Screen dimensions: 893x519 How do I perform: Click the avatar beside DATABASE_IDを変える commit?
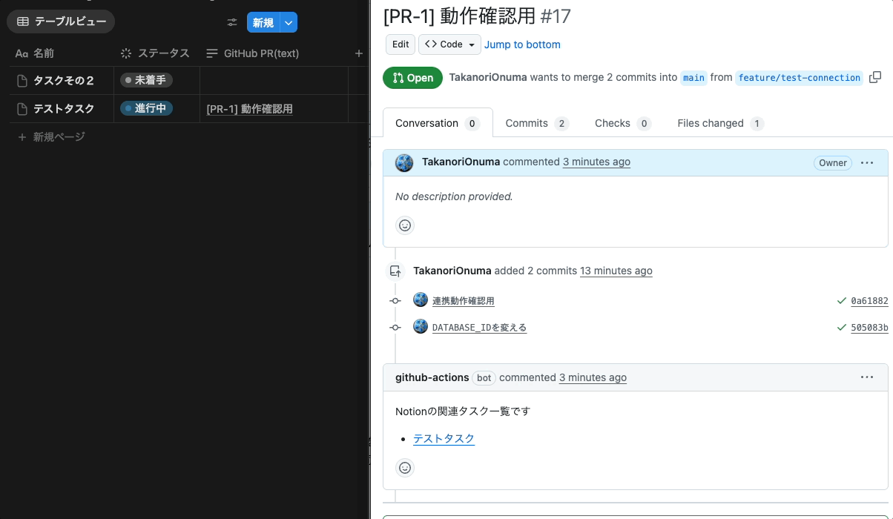point(421,326)
